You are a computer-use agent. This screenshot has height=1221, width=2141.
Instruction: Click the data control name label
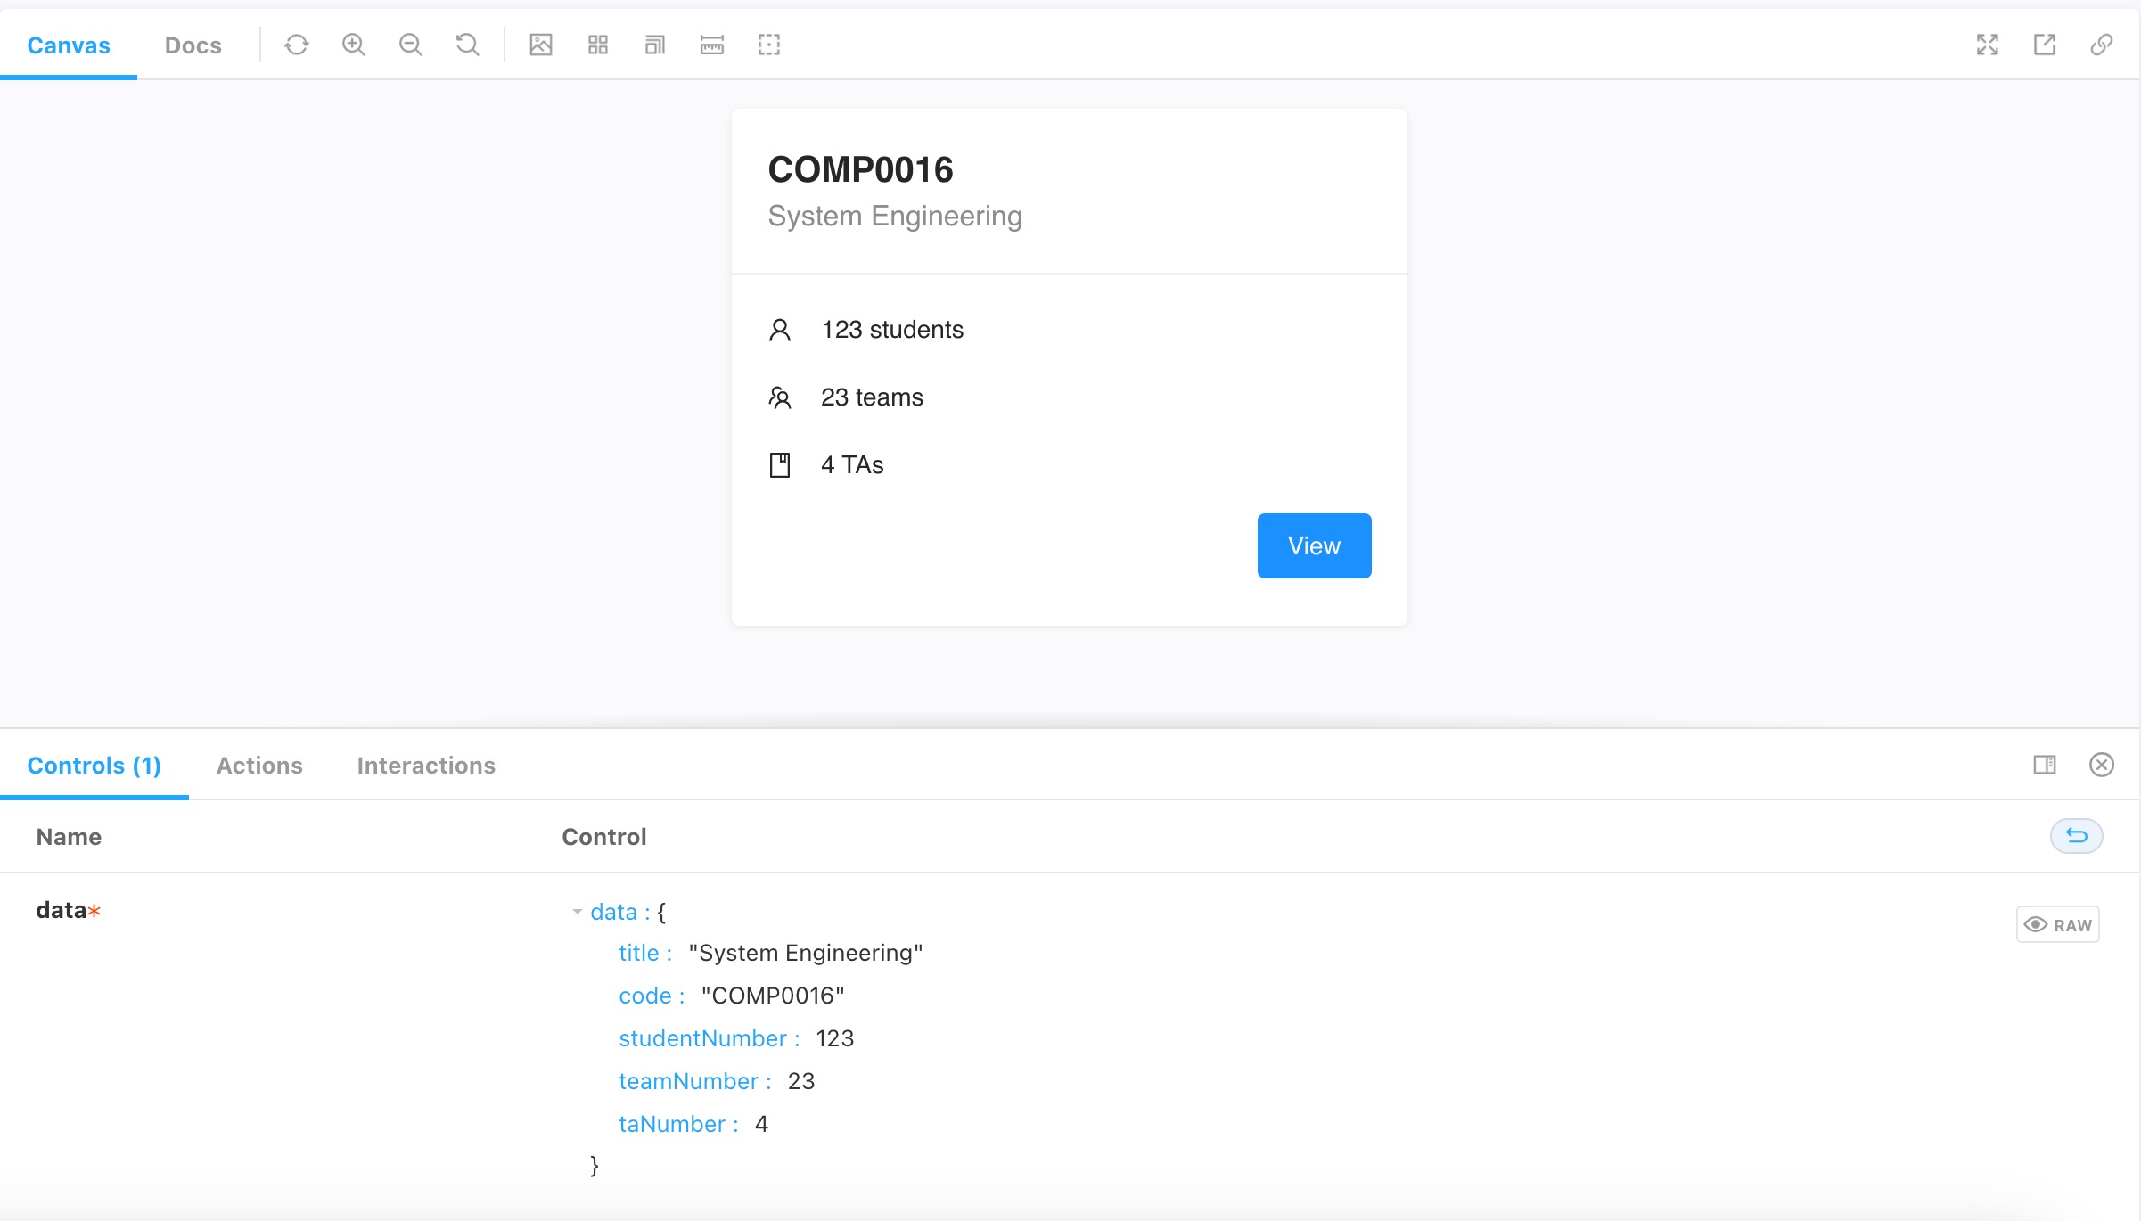click(69, 910)
